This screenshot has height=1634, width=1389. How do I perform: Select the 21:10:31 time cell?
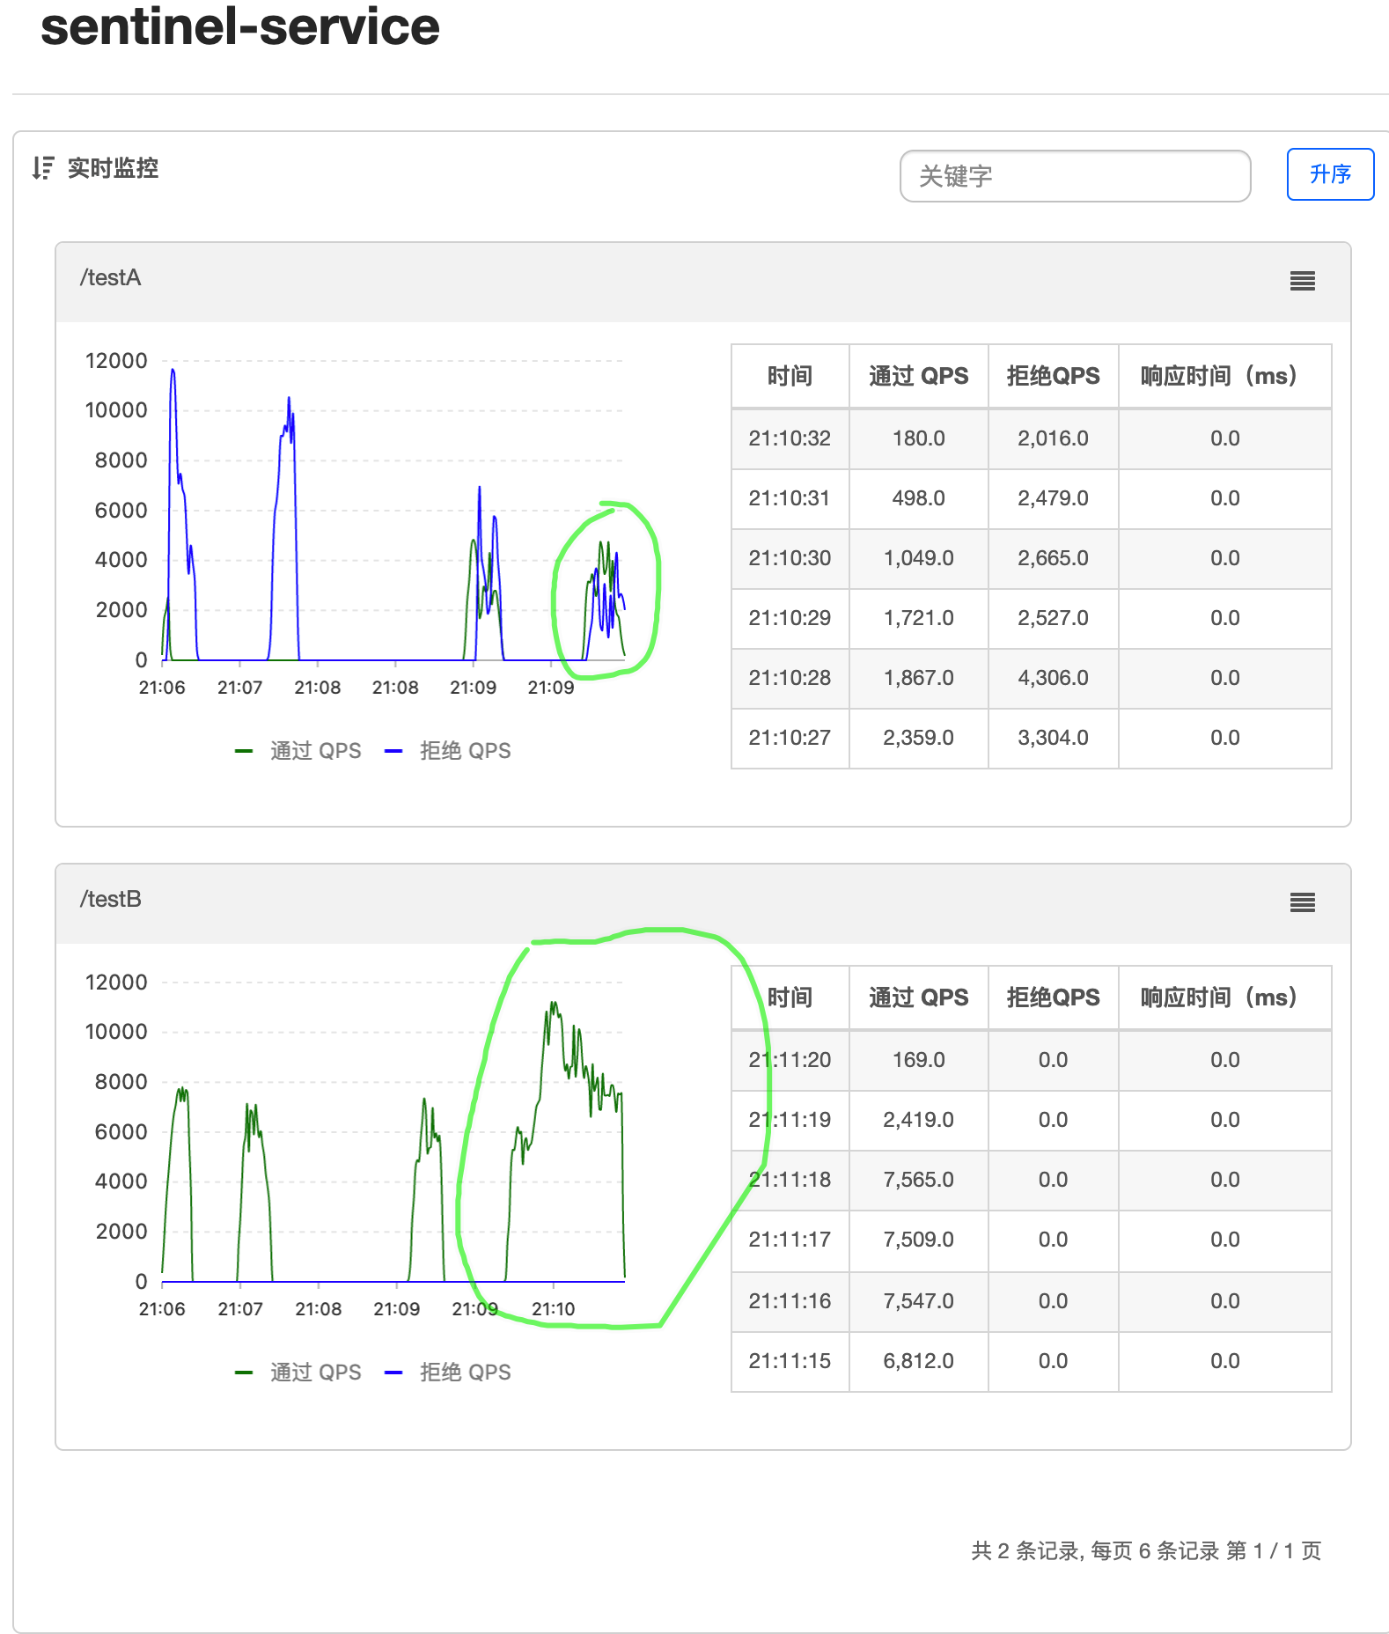click(790, 498)
